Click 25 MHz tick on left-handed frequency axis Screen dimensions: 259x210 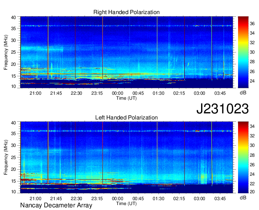point(13,157)
